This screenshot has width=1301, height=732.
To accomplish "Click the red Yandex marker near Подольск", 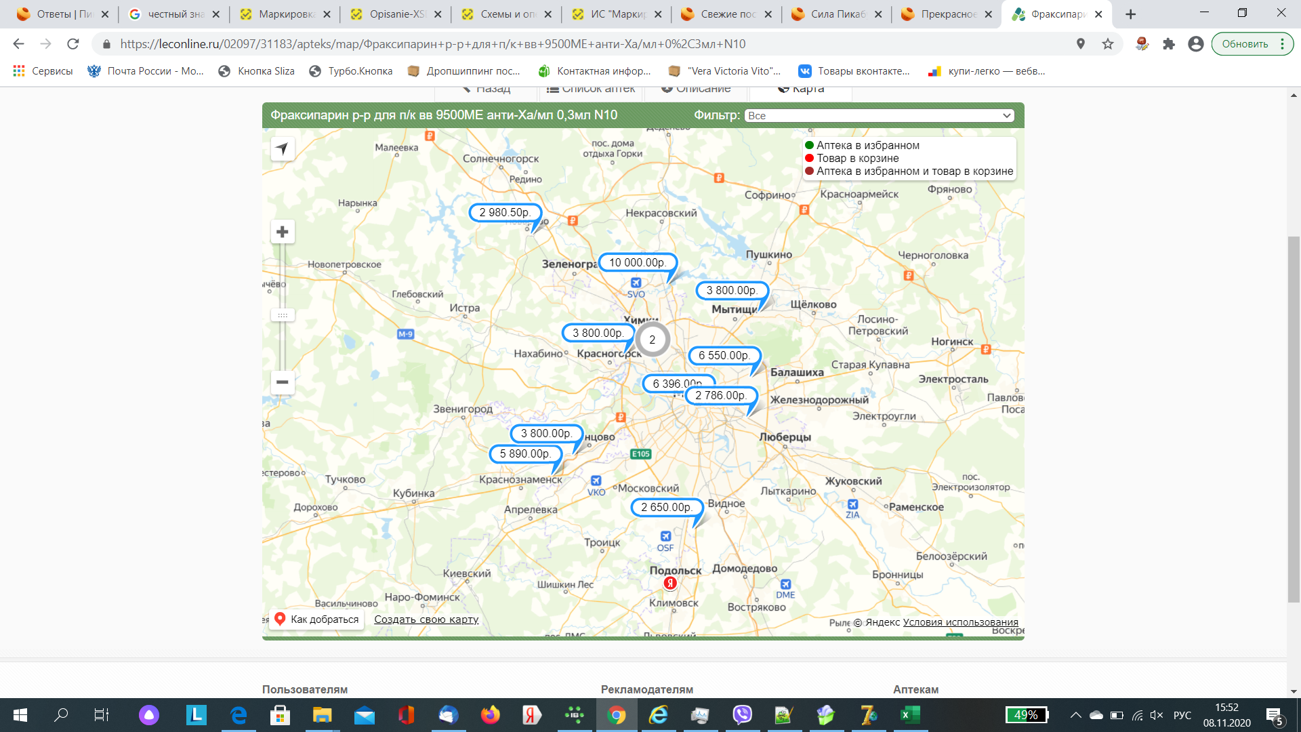I will pos(670,583).
